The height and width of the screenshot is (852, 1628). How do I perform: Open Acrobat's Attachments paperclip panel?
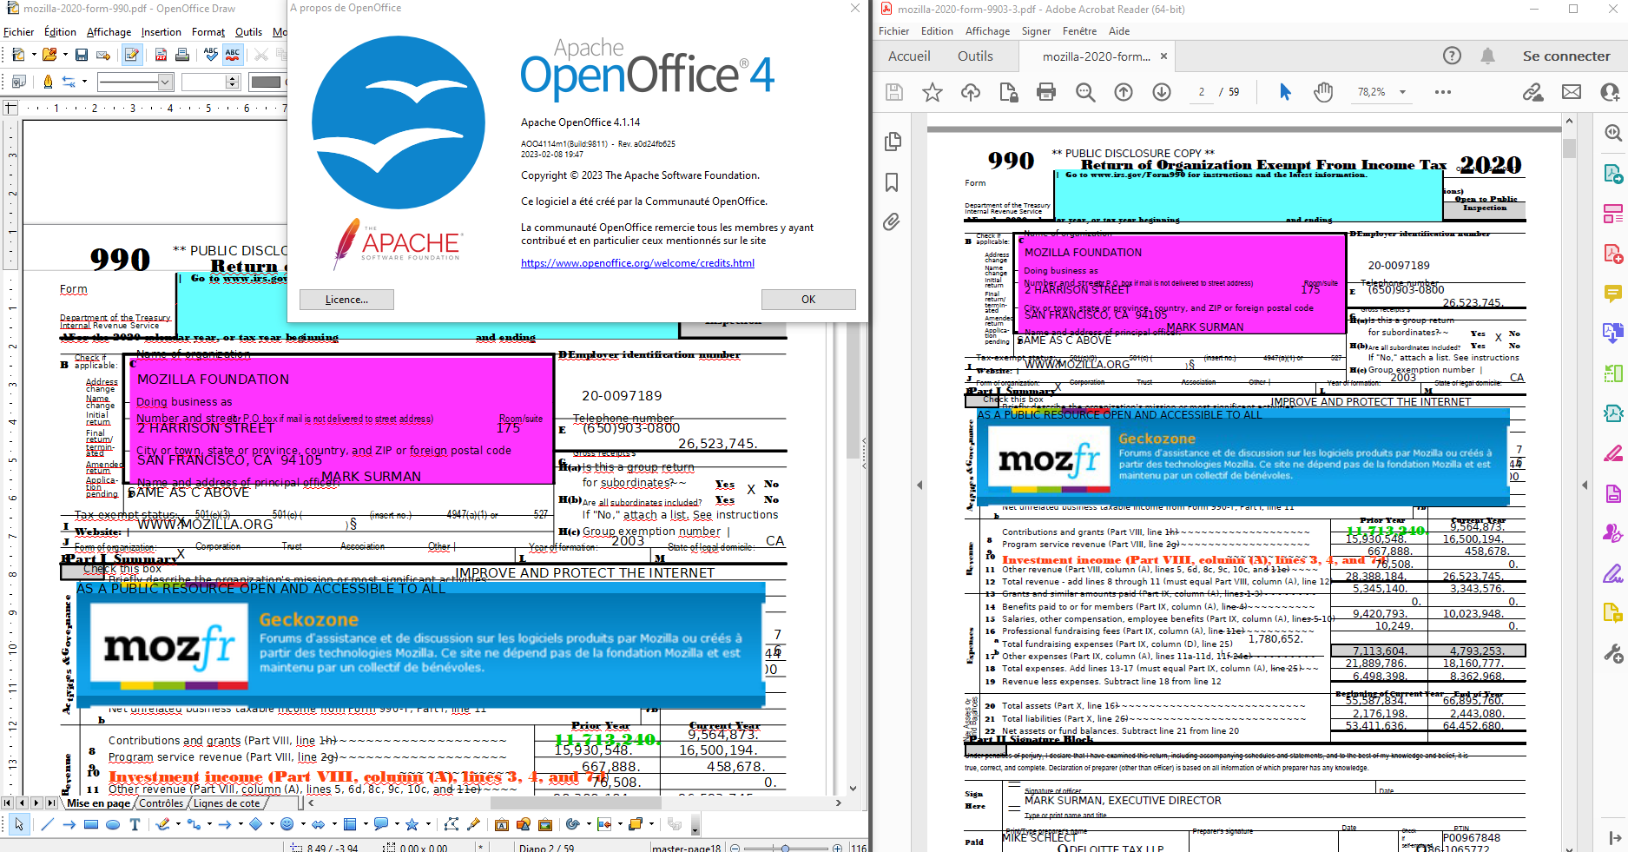tap(892, 222)
